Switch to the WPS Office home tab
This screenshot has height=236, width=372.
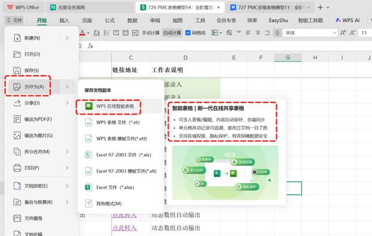point(23,8)
